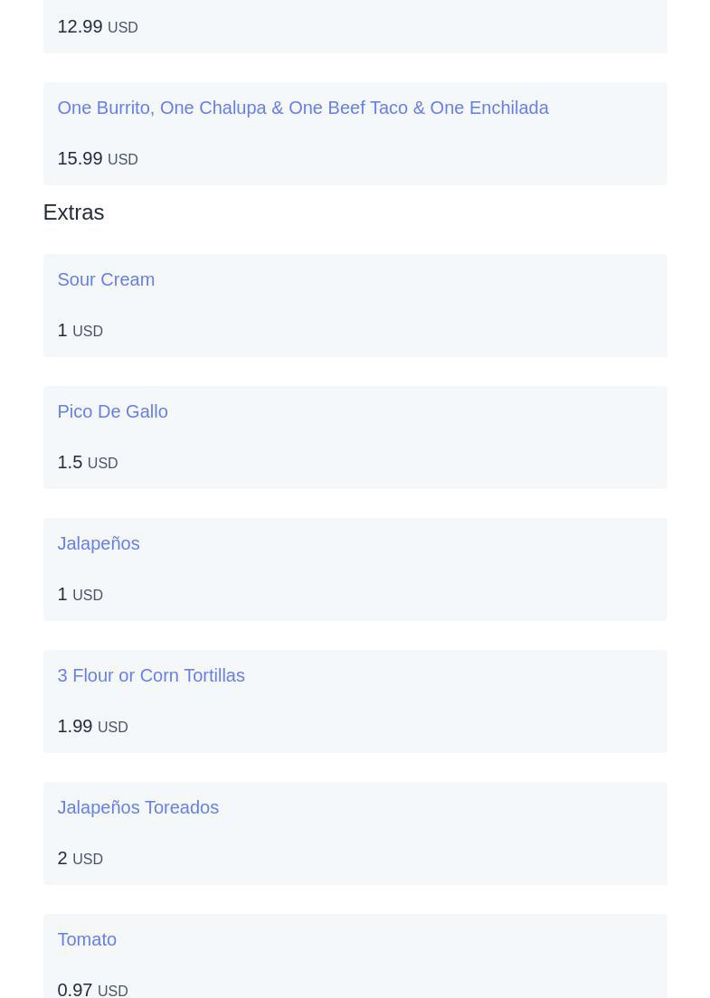The image size is (710, 998).
Task: Click the USD label beside 1.99
Action: pos(113,728)
